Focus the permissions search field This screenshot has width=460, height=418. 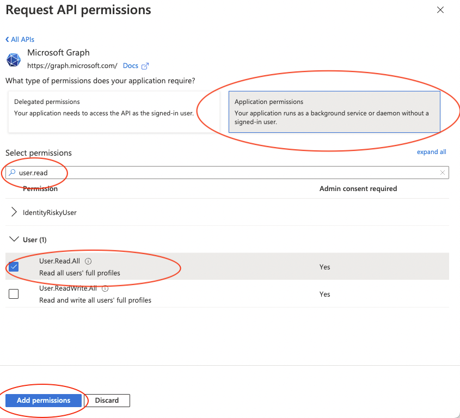pyautogui.click(x=227, y=173)
